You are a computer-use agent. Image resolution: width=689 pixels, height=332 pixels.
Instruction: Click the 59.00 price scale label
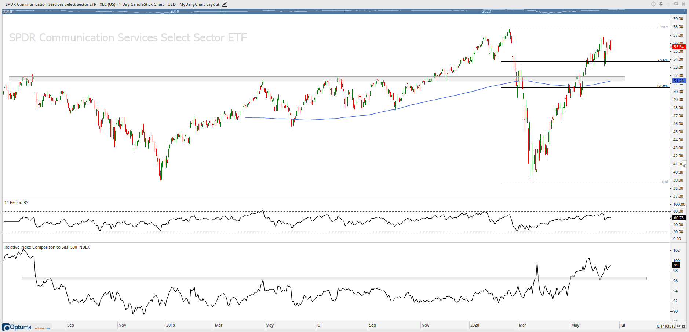coord(678,19)
